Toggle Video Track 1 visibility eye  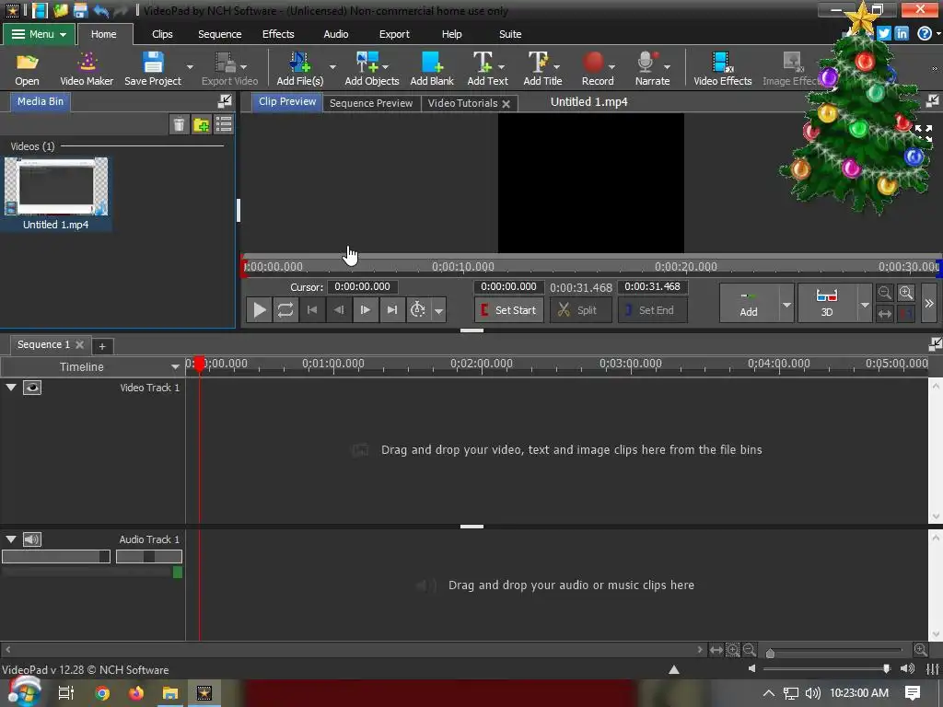coord(32,388)
